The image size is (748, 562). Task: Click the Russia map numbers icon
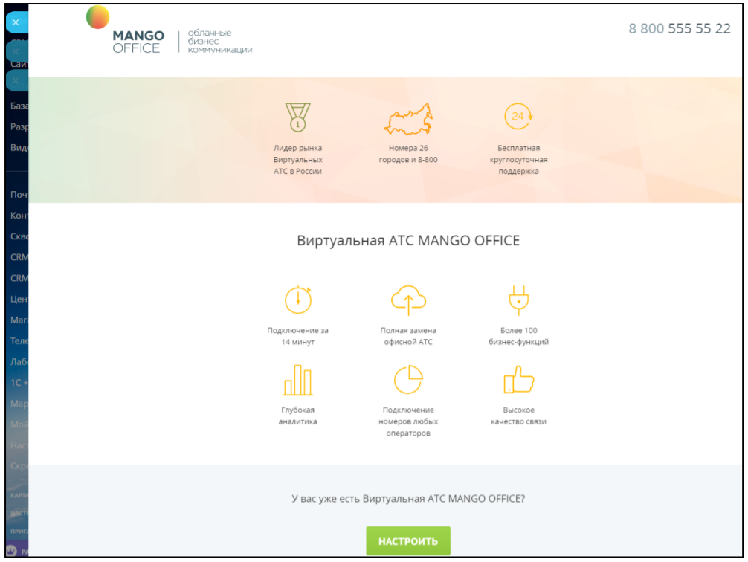point(407,118)
